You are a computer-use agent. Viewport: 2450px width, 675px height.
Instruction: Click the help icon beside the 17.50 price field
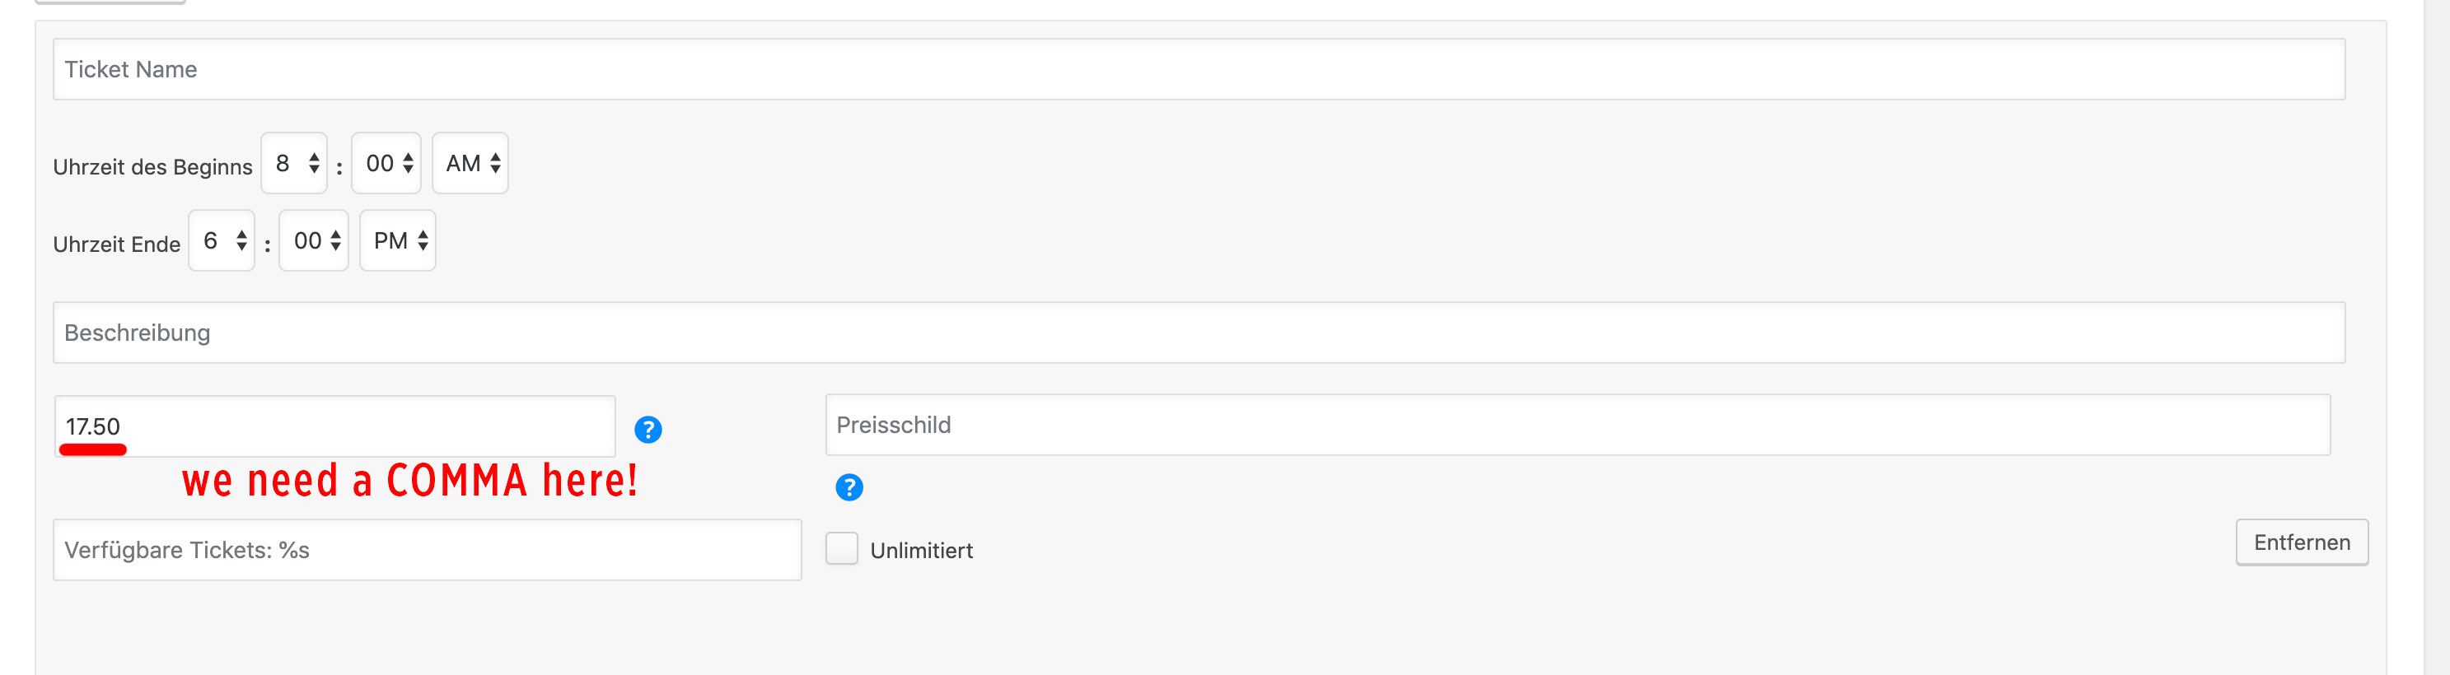648,430
